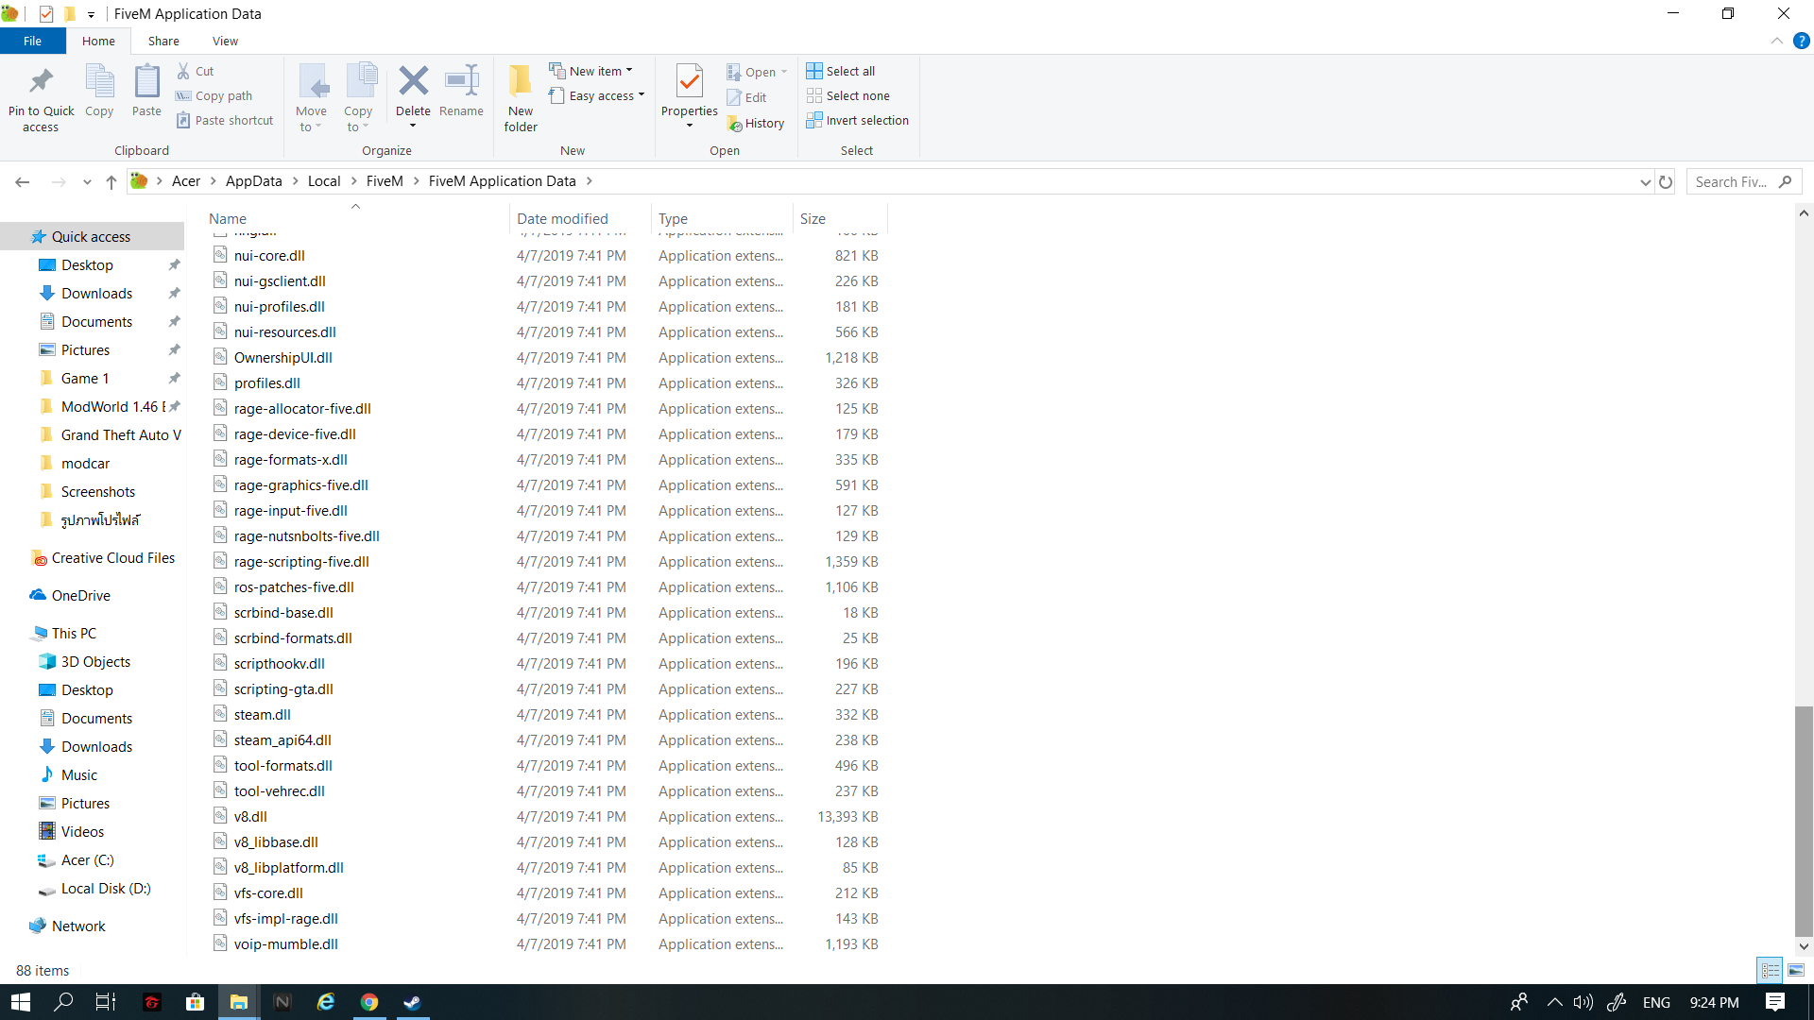Screen dimensions: 1814x1020
Task: Click Invert selection
Action: click(858, 120)
